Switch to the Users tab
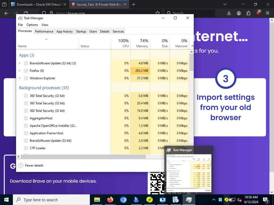The height and width of the screenshot is (205, 274). (93, 31)
